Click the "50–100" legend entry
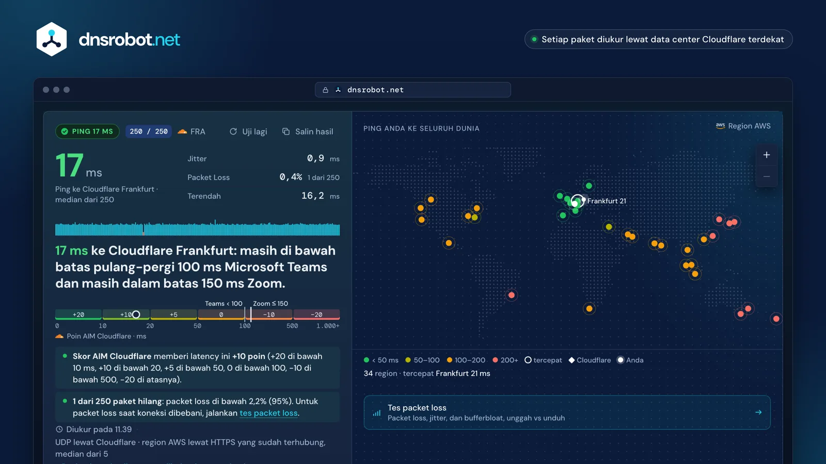 [422, 360]
